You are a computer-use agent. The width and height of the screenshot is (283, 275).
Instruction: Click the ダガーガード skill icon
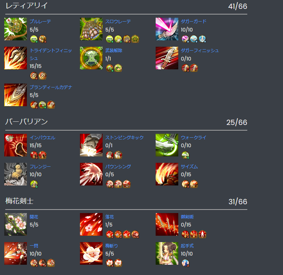(x=167, y=29)
